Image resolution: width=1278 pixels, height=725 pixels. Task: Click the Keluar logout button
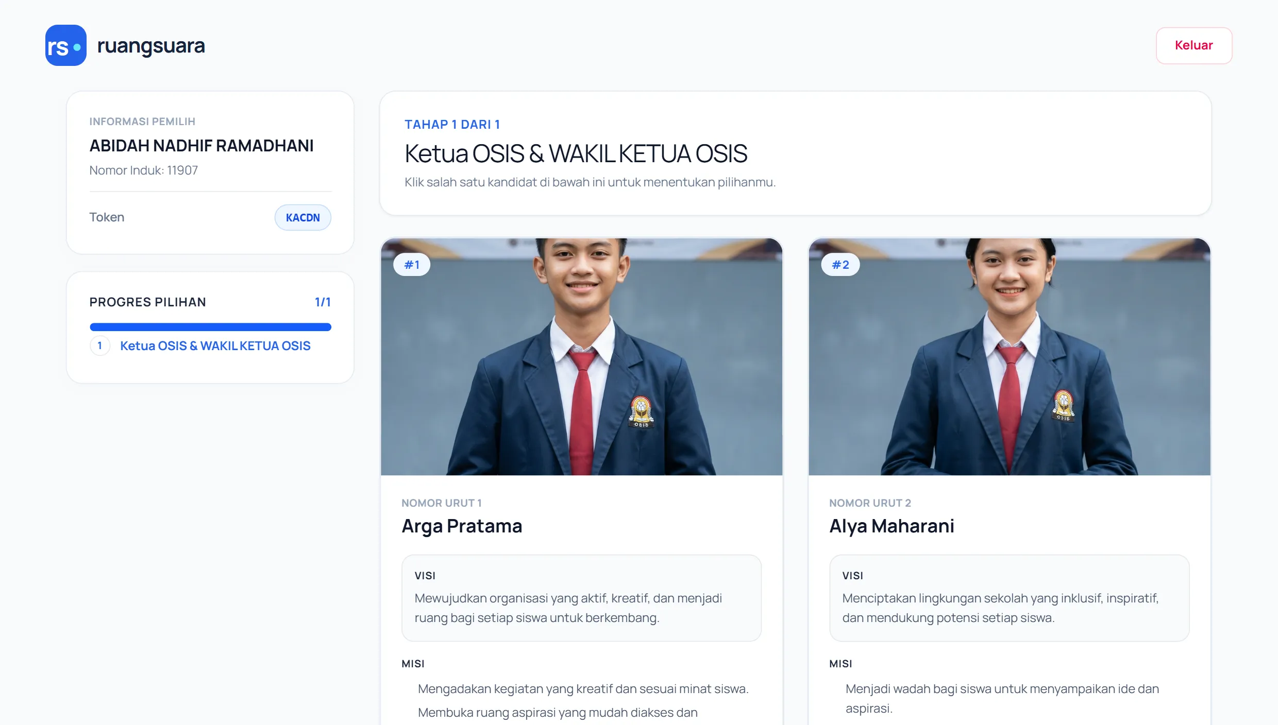(x=1193, y=45)
